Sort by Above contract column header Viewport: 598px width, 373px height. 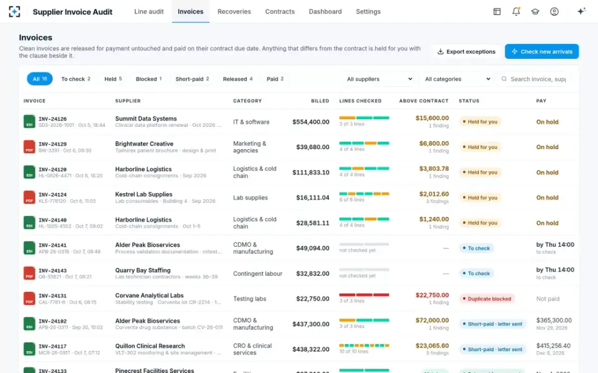(x=424, y=101)
